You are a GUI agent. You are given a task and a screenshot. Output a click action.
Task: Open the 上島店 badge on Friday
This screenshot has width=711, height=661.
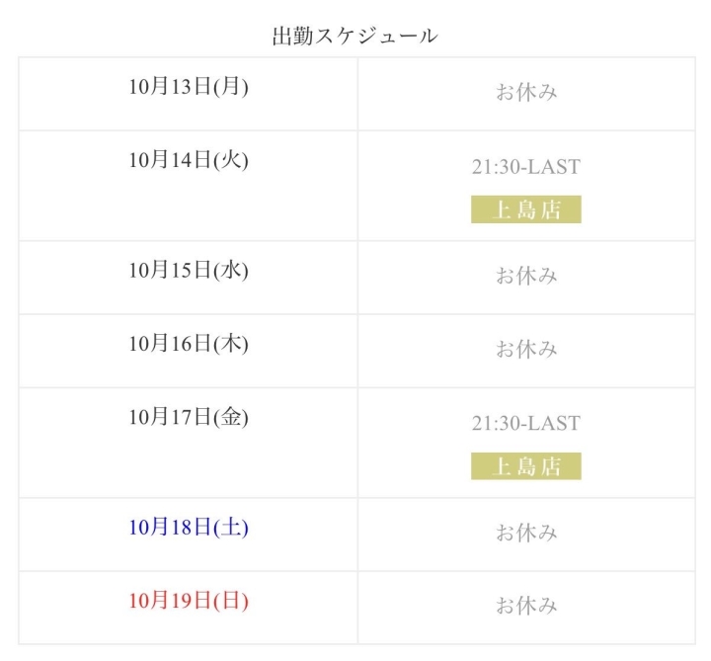[x=526, y=466]
